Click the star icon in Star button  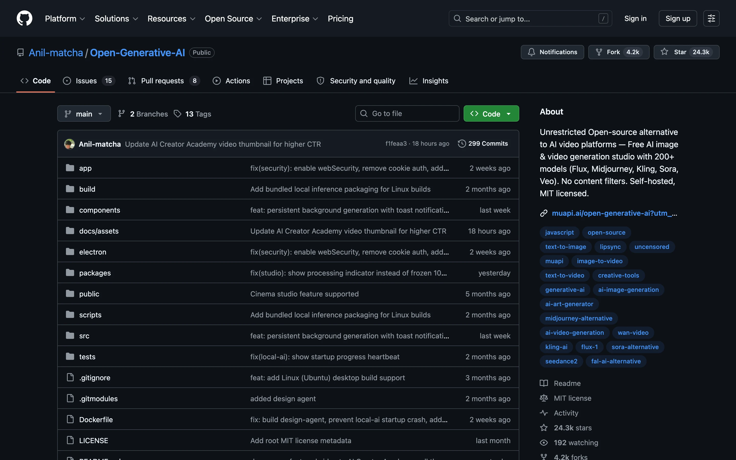pos(664,52)
